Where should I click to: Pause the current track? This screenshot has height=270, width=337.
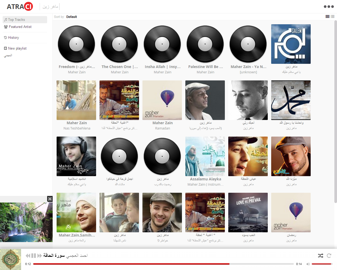(x=34, y=255)
